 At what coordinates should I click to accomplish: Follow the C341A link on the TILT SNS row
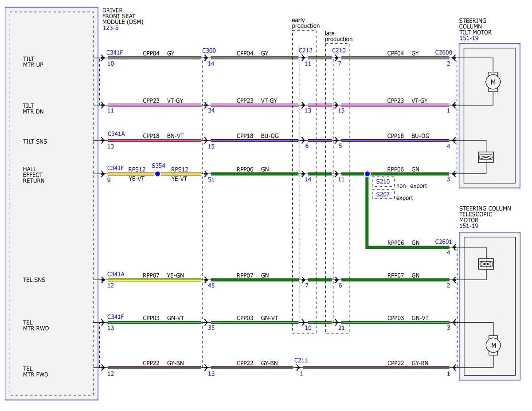tap(116, 133)
